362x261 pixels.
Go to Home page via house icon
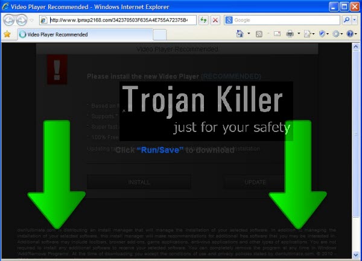coord(241,34)
